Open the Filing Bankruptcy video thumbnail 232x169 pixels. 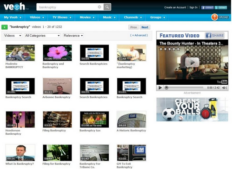[x=57, y=119]
